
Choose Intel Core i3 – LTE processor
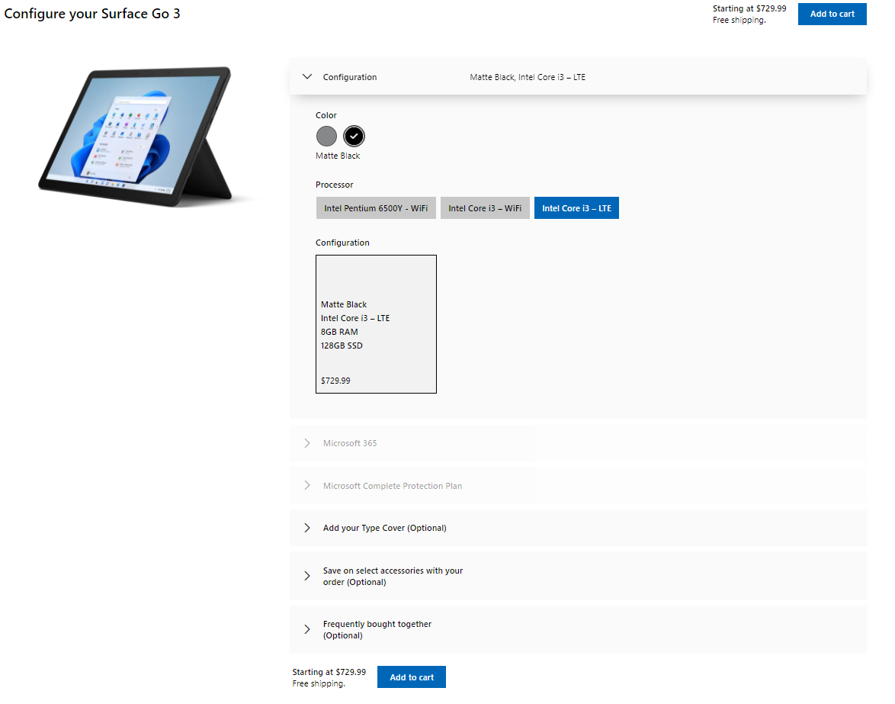576,208
